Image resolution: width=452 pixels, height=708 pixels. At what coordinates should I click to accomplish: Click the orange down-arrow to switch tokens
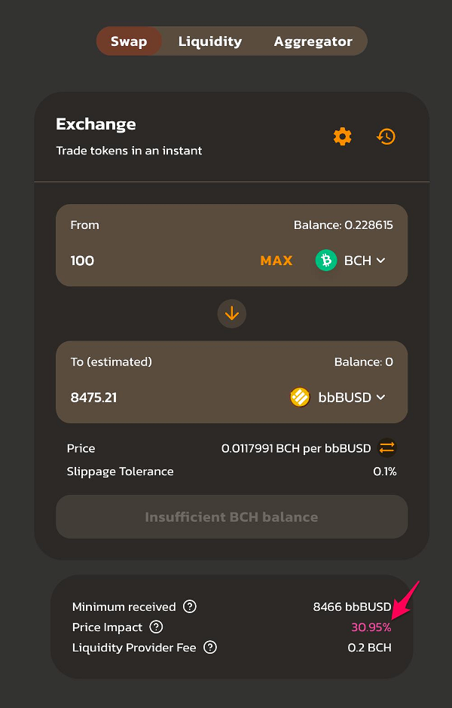pyautogui.click(x=231, y=313)
